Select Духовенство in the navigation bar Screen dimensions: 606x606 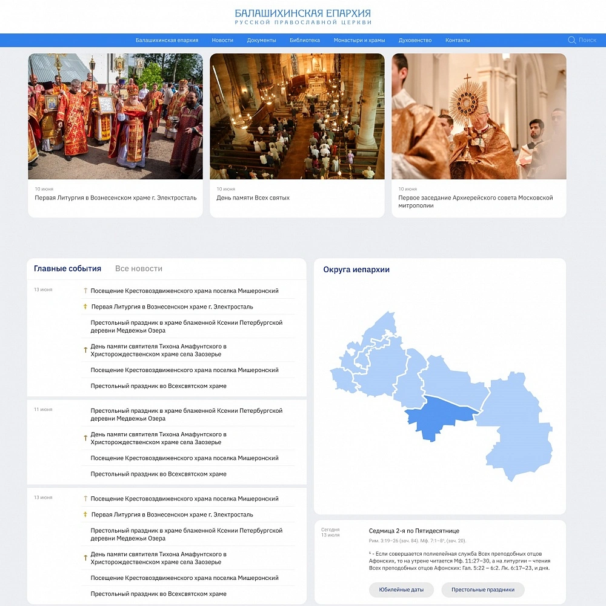tap(415, 40)
